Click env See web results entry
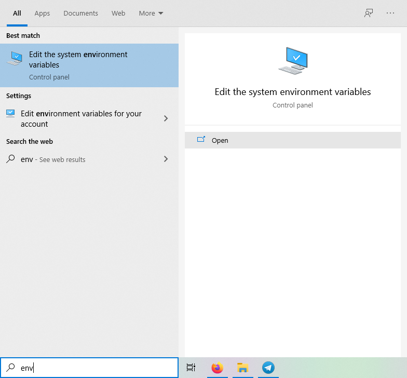 point(89,159)
